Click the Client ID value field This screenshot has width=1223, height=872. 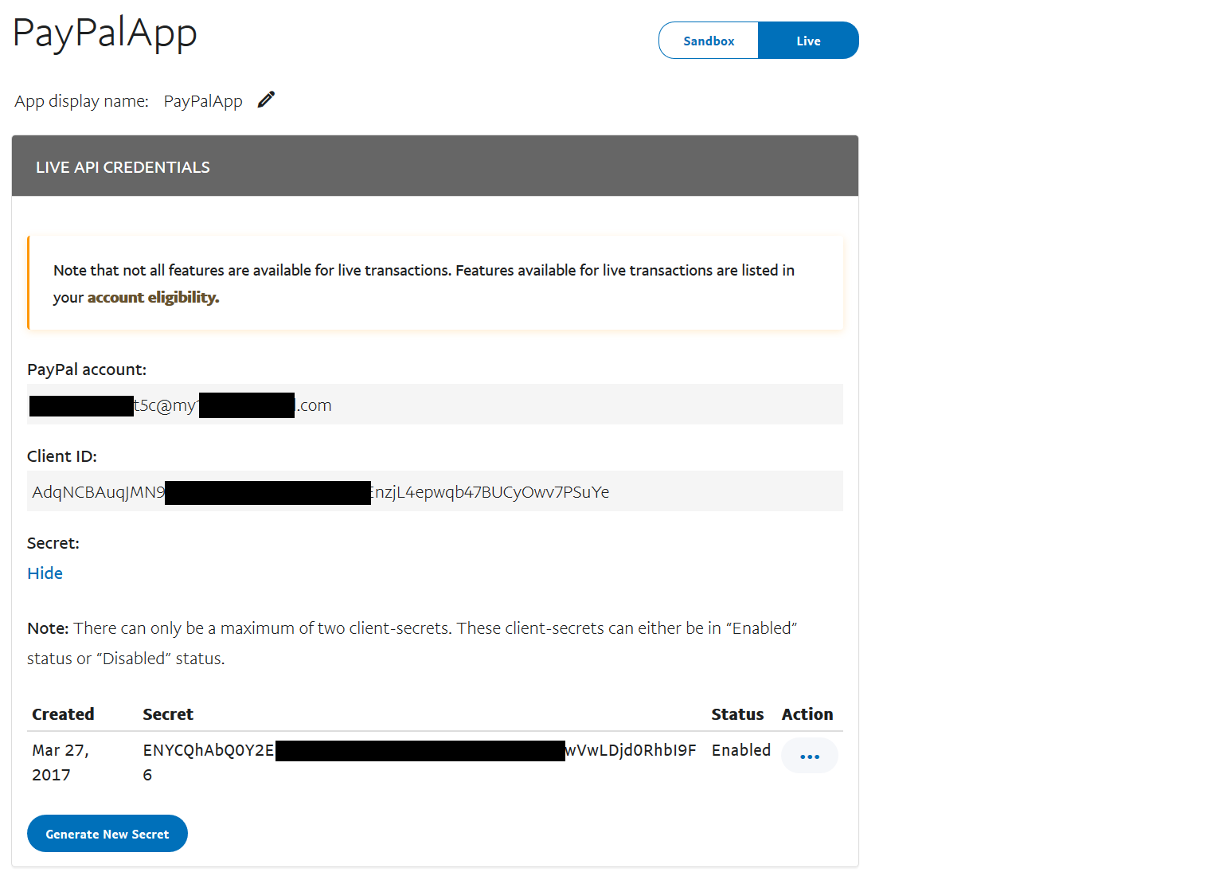(x=435, y=491)
